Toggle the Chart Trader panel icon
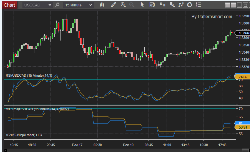This screenshot has width=250, height=152. pyautogui.click(x=163, y=5)
